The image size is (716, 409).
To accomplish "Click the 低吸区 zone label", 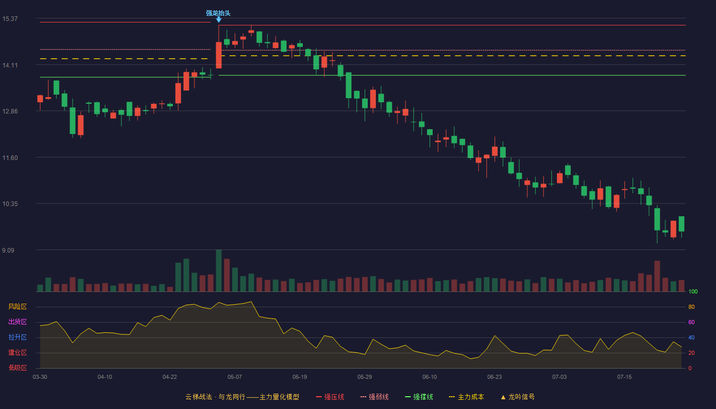I will pyautogui.click(x=17, y=368).
